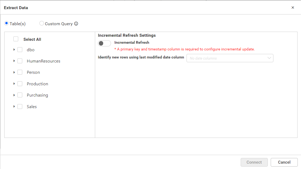Image resolution: width=301 pixels, height=169 pixels.
Task: Select the Person schema checkbox
Action: (20, 72)
